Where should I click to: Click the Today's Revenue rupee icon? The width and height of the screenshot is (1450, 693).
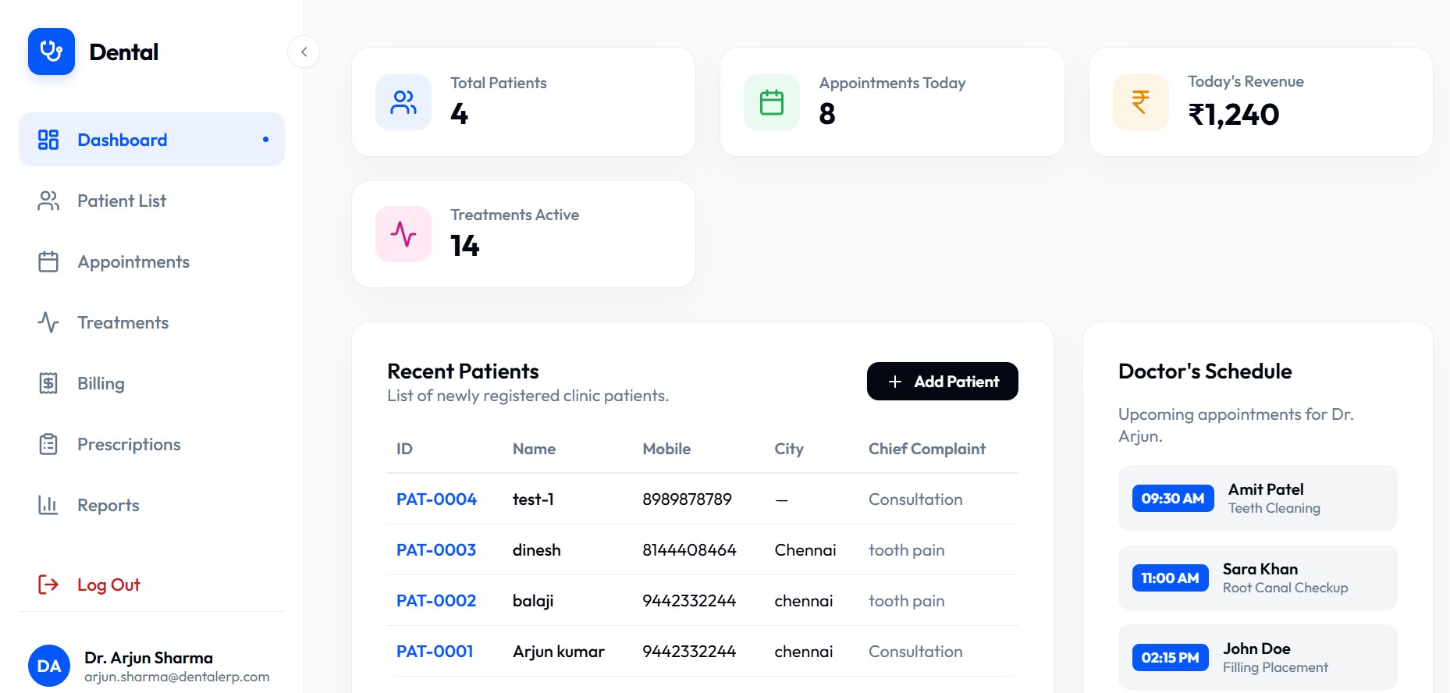1141,102
